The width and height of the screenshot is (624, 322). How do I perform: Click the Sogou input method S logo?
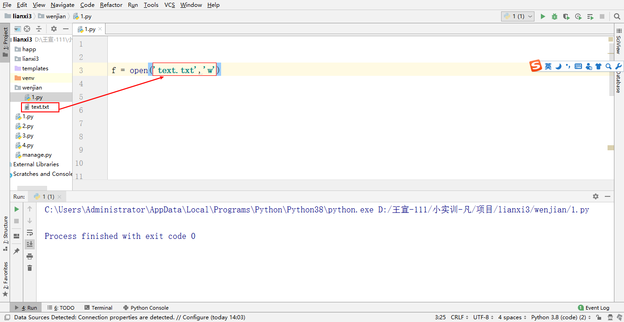(x=535, y=66)
